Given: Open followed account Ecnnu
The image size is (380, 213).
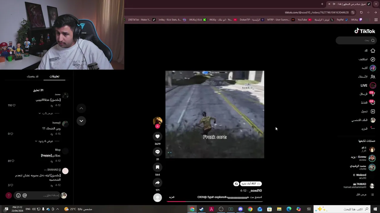Looking at the screenshot, I should pos(363,158).
